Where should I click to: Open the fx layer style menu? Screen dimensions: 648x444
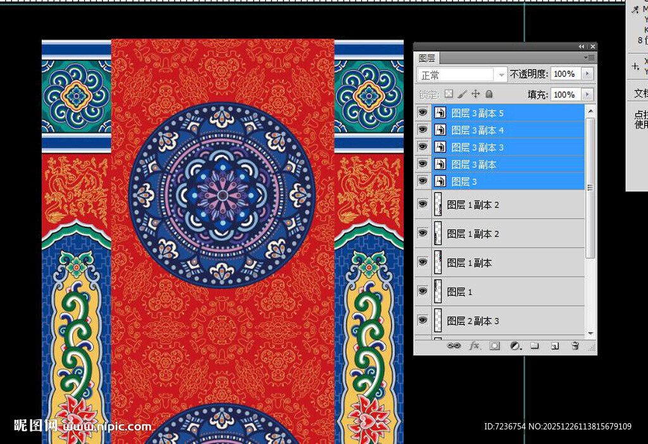click(x=475, y=346)
